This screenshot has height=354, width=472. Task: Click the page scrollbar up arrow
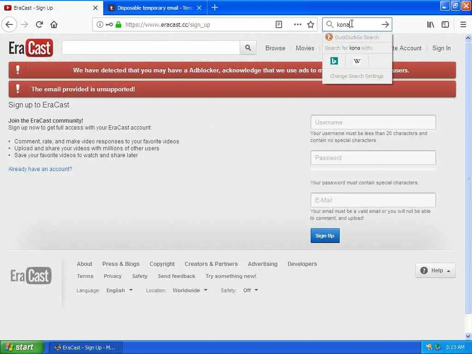point(468,38)
